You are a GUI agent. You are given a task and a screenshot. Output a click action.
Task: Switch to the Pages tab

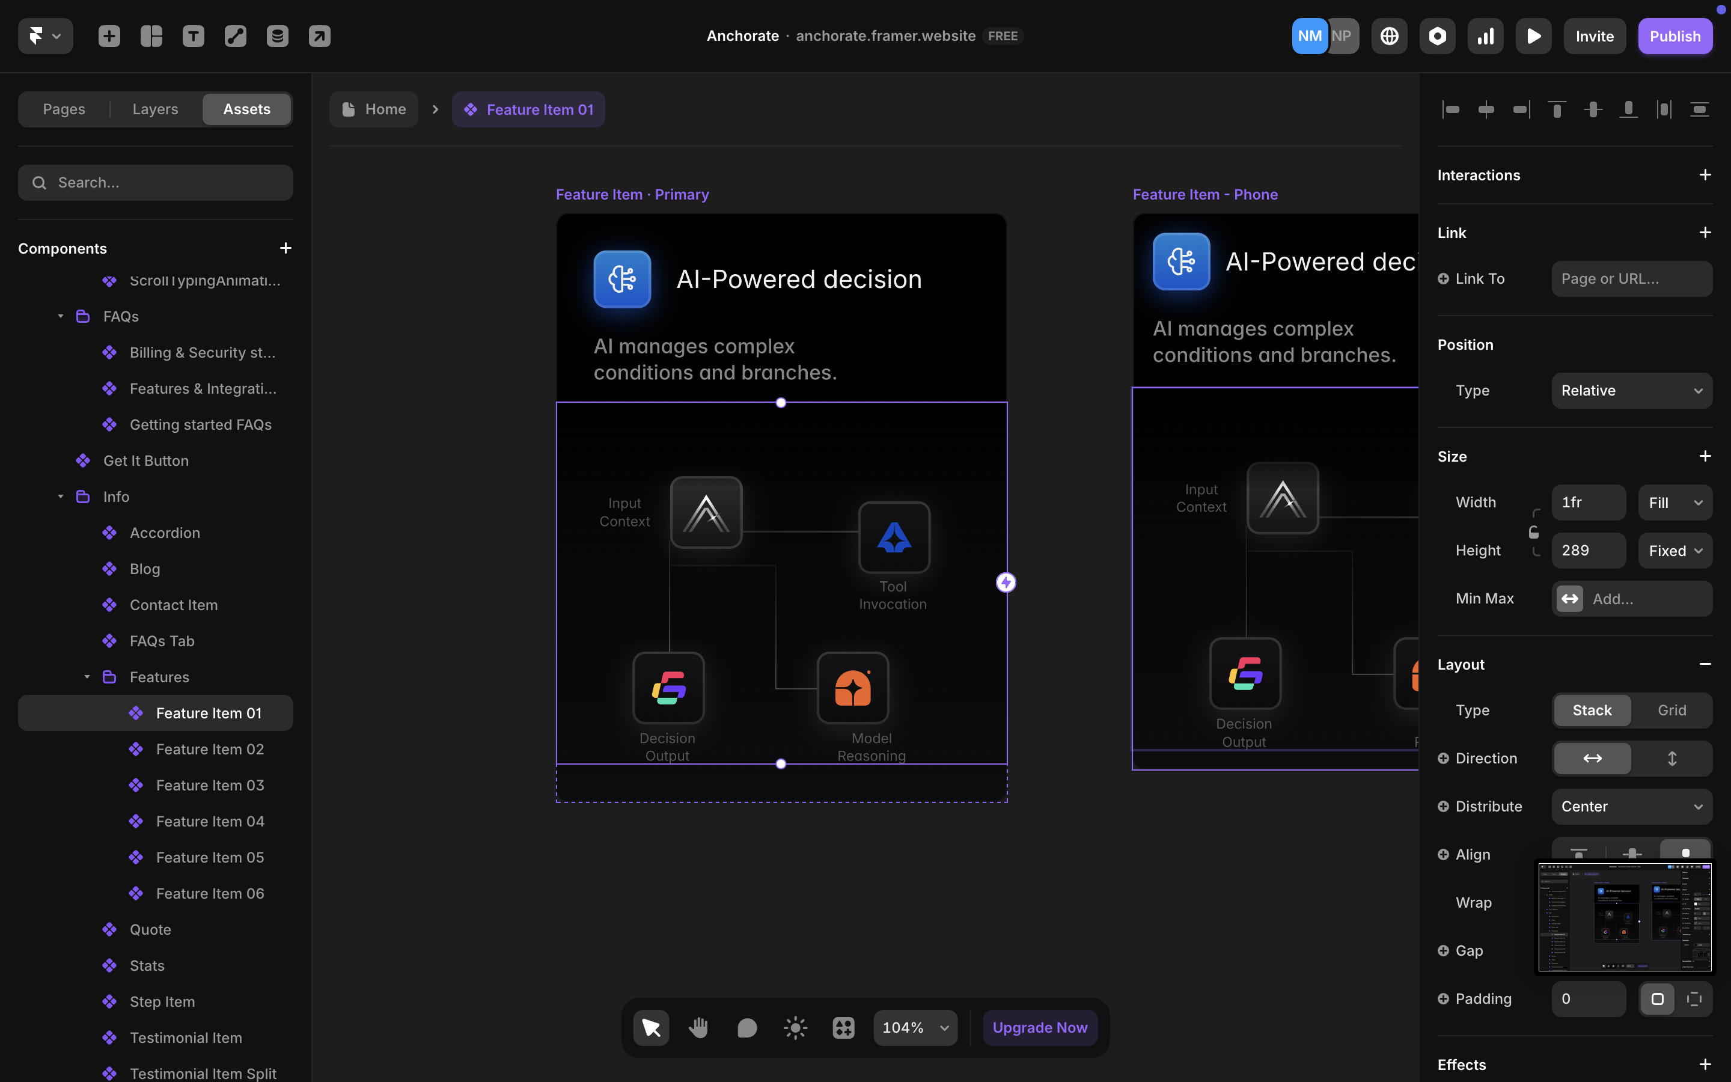point(64,109)
